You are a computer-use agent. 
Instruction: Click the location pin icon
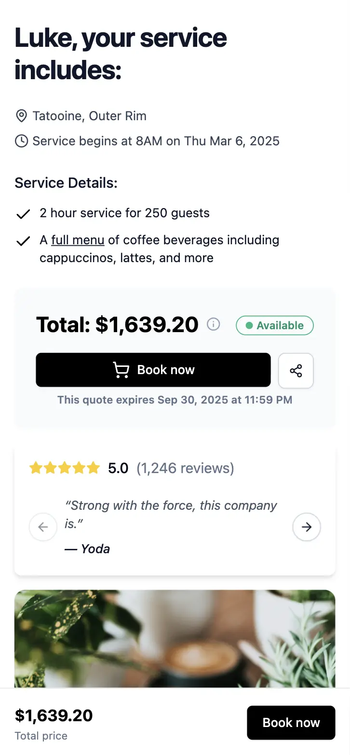21,116
